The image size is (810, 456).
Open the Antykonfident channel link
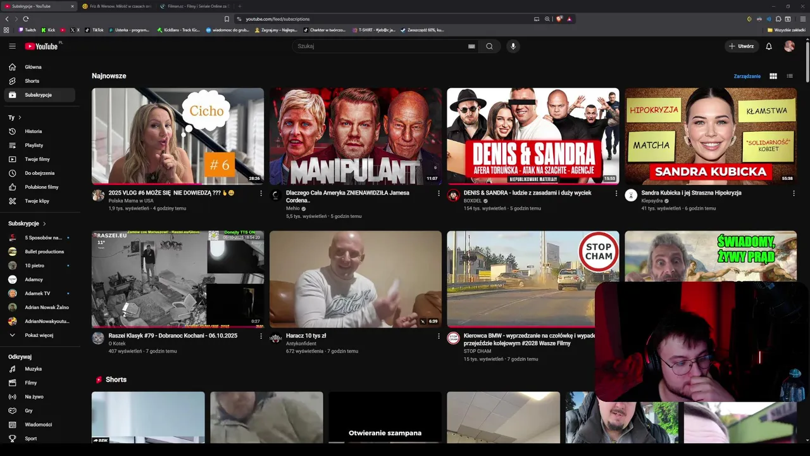coord(301,343)
